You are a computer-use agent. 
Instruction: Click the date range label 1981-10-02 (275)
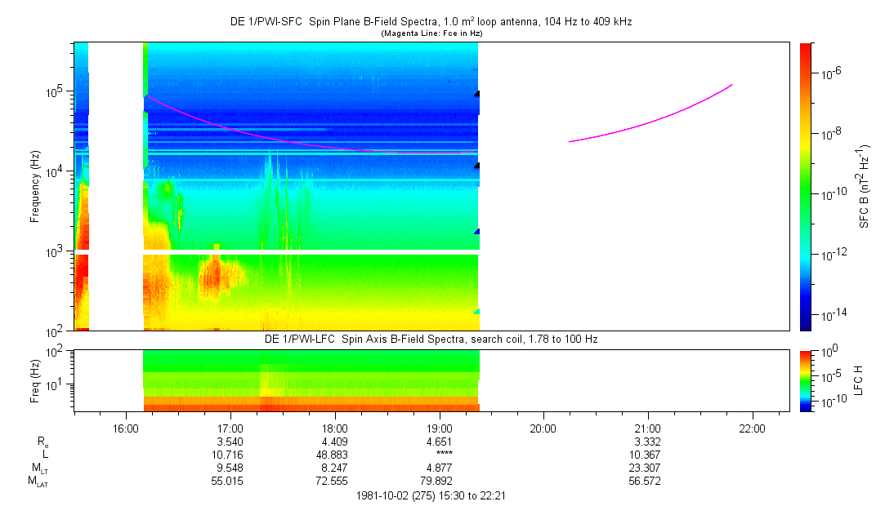(x=431, y=495)
